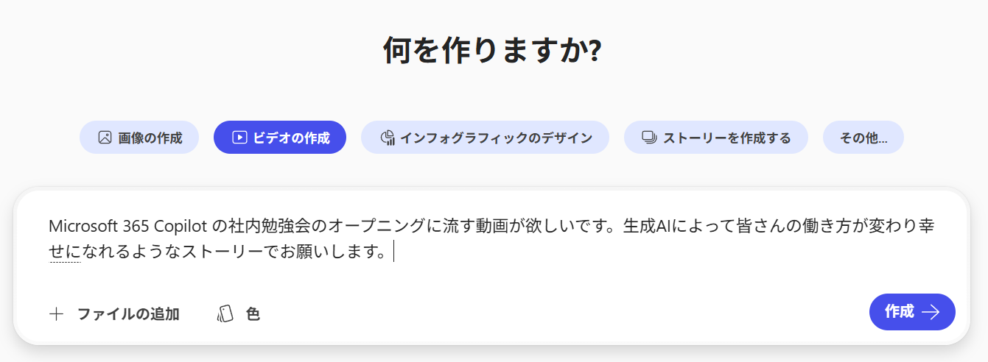Switch to インフォグラフィックのデザイン label
Screen dimensions: 988x362
coord(496,138)
